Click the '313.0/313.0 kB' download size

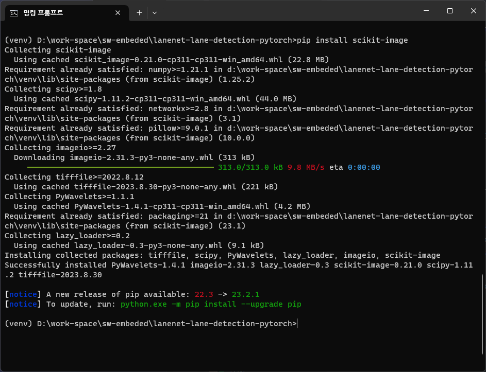point(250,167)
